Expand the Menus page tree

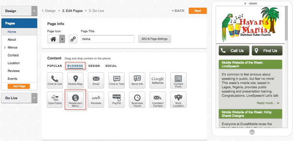pyautogui.click(x=5, y=47)
